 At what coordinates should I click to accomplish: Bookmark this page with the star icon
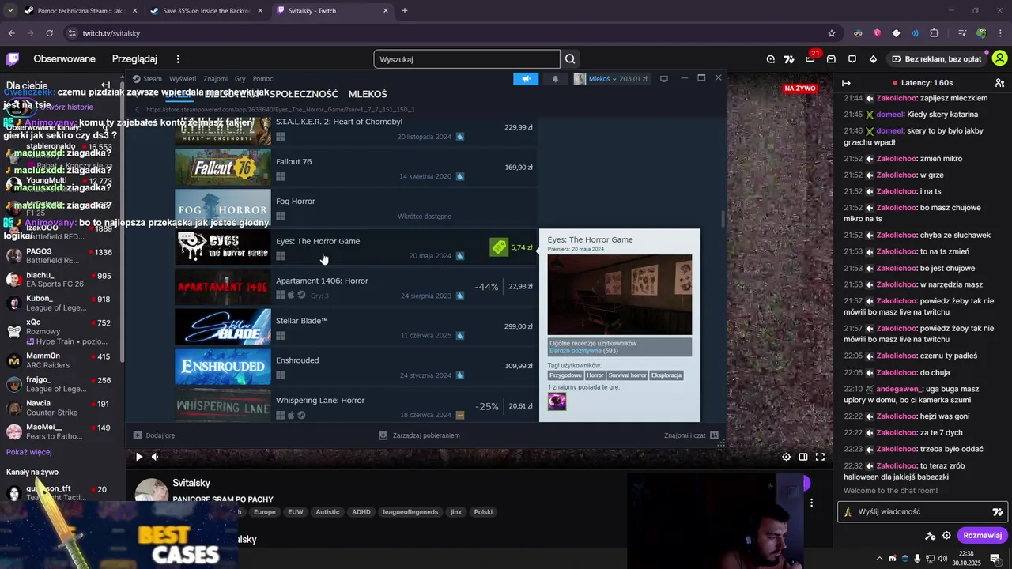(831, 33)
